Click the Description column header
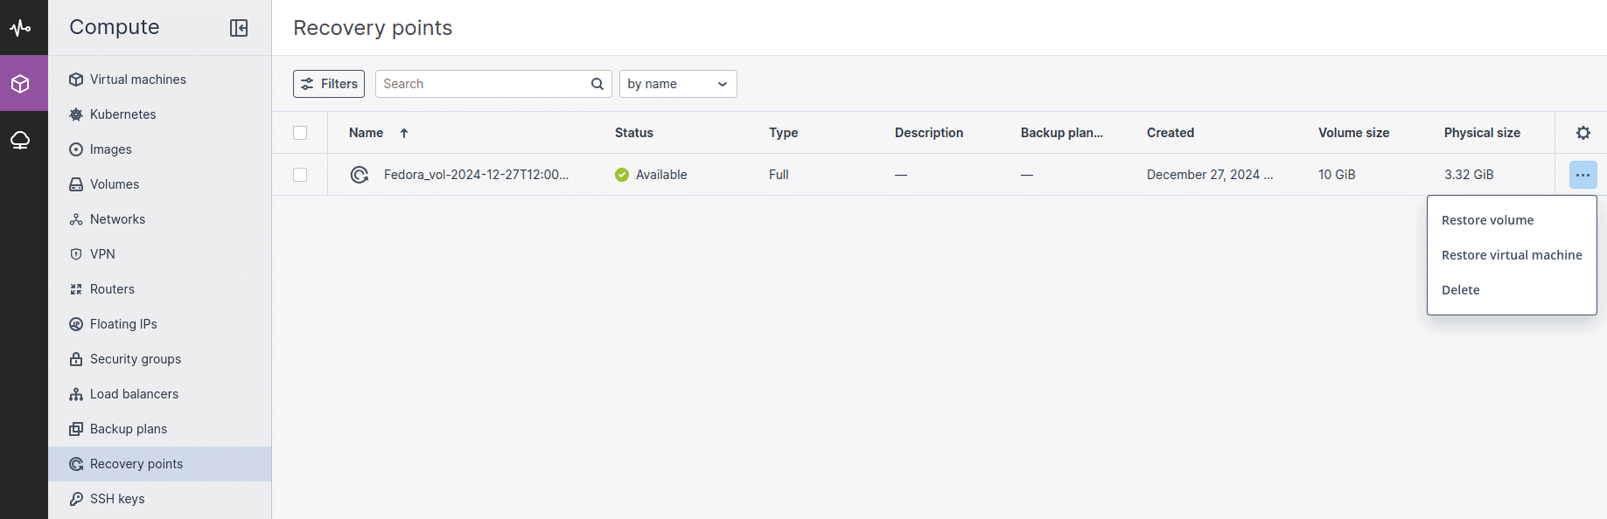The width and height of the screenshot is (1607, 519). tap(929, 133)
